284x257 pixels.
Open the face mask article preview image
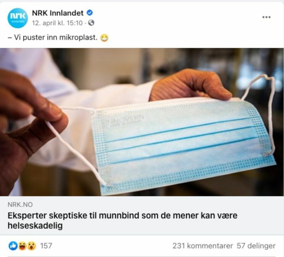click(142, 122)
